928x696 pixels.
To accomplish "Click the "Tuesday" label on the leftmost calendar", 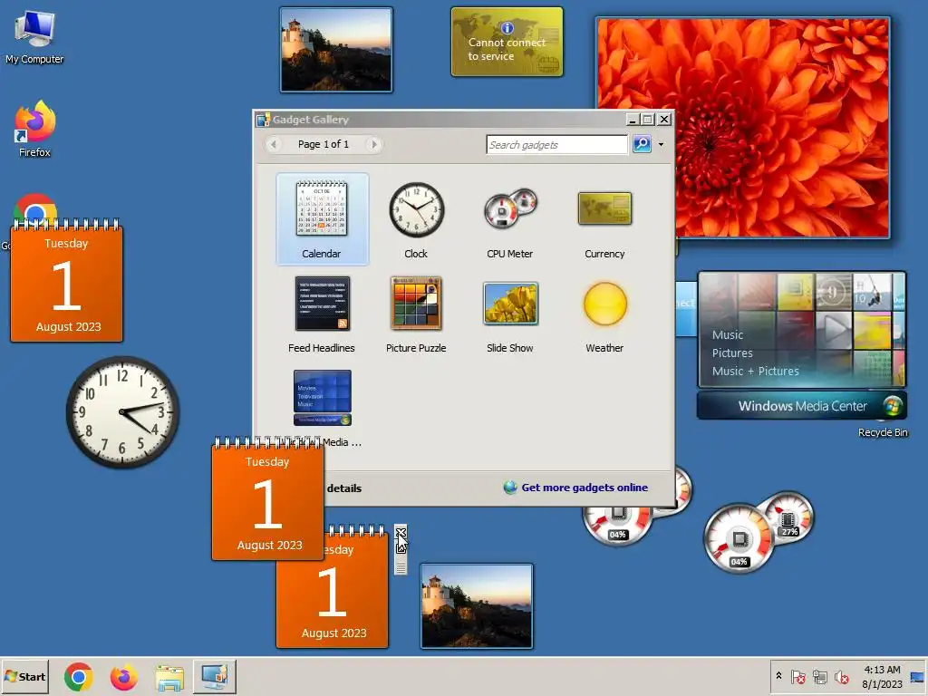I will [66, 243].
